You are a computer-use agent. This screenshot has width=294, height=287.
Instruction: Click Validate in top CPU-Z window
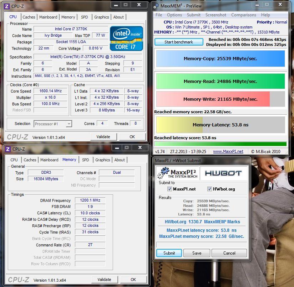(x=103, y=137)
